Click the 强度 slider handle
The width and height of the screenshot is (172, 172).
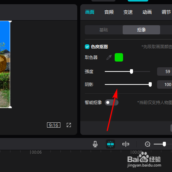click(x=131, y=71)
